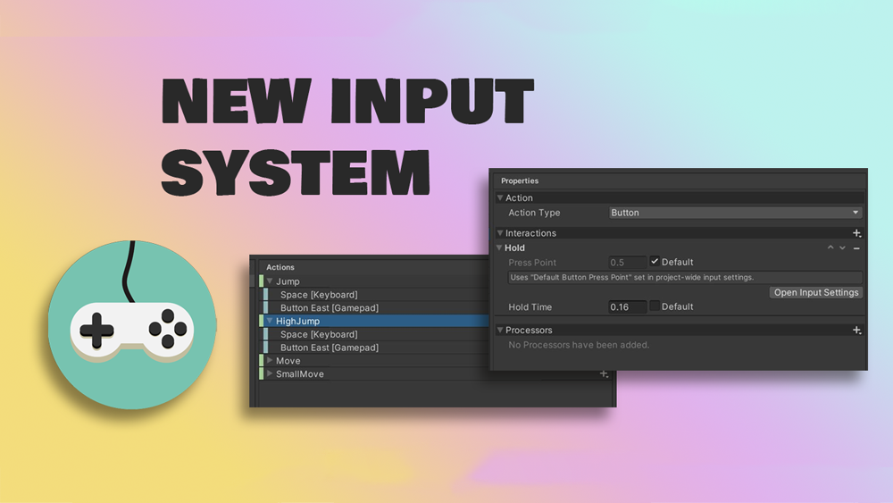
Task: Enable Hold Time Default checkbox
Action: (x=655, y=306)
